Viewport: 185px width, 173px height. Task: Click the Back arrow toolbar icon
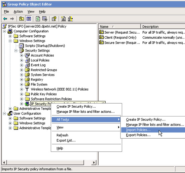coord(5,19)
